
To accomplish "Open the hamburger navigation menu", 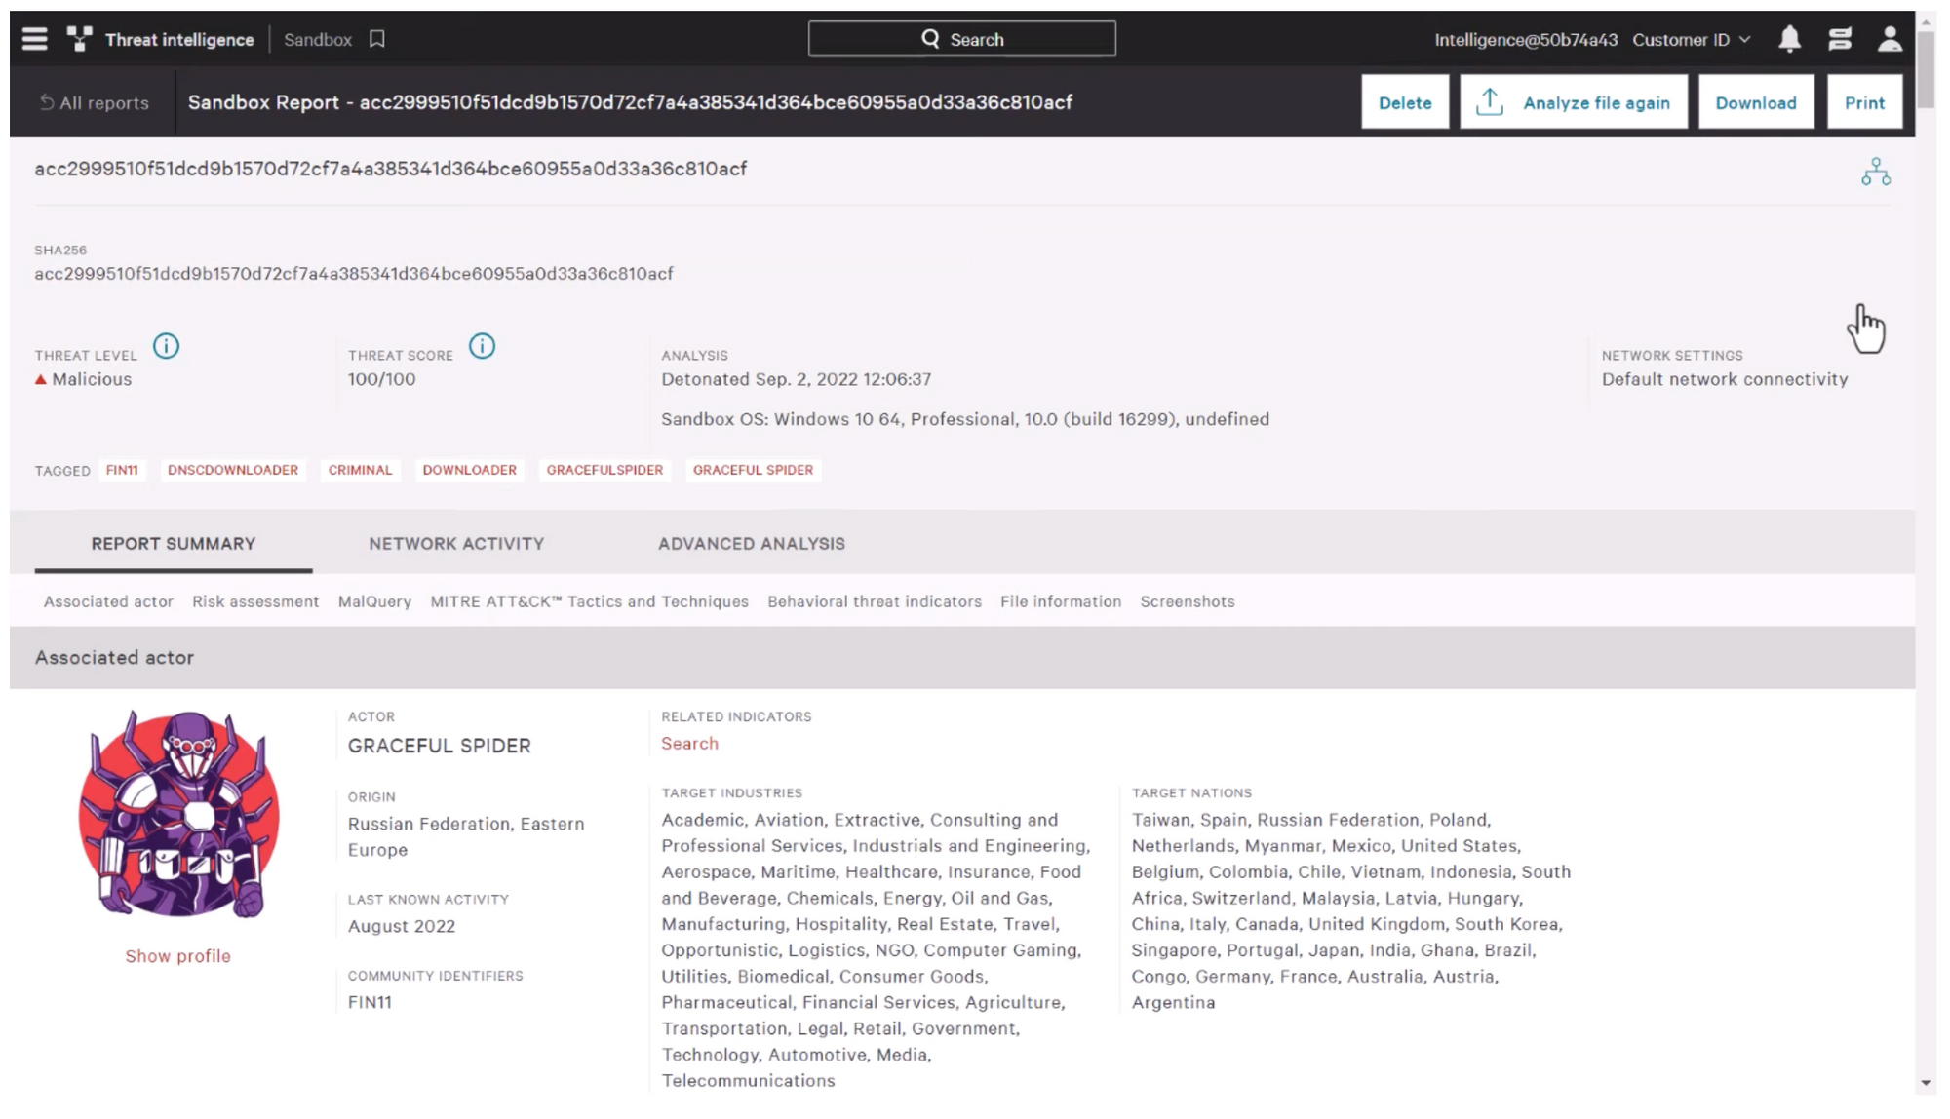I will [x=35, y=39].
